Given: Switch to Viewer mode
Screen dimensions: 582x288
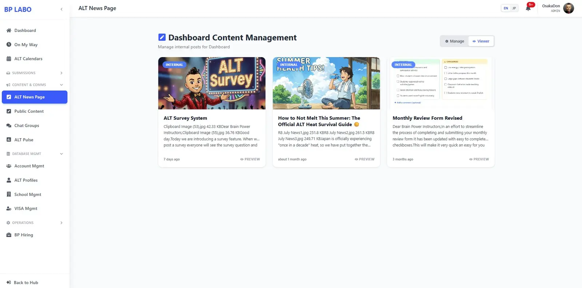Looking at the screenshot, I should click(481, 41).
